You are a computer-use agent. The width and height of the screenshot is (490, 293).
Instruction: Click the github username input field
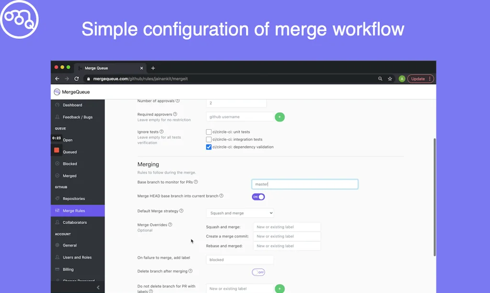240,117
